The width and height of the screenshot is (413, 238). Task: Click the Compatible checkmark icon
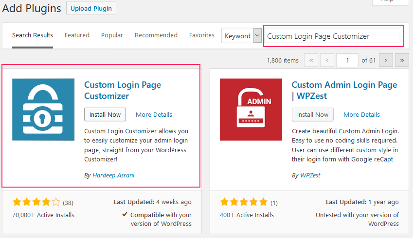pos(125,214)
